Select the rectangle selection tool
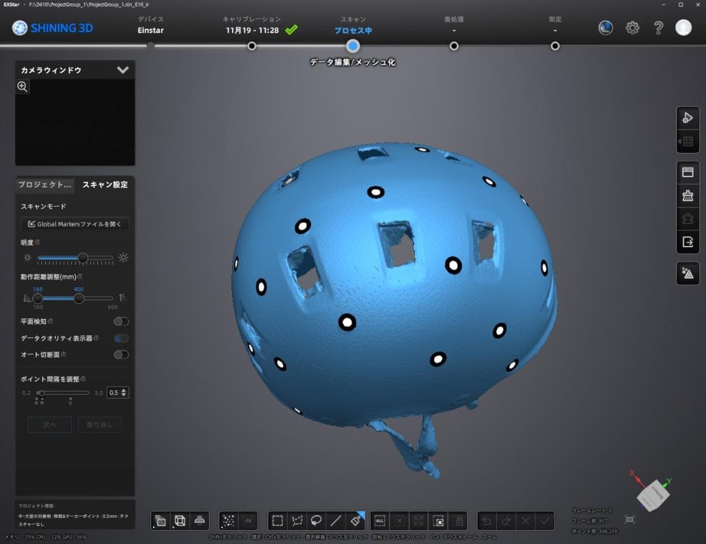The image size is (706, 544). 278,521
